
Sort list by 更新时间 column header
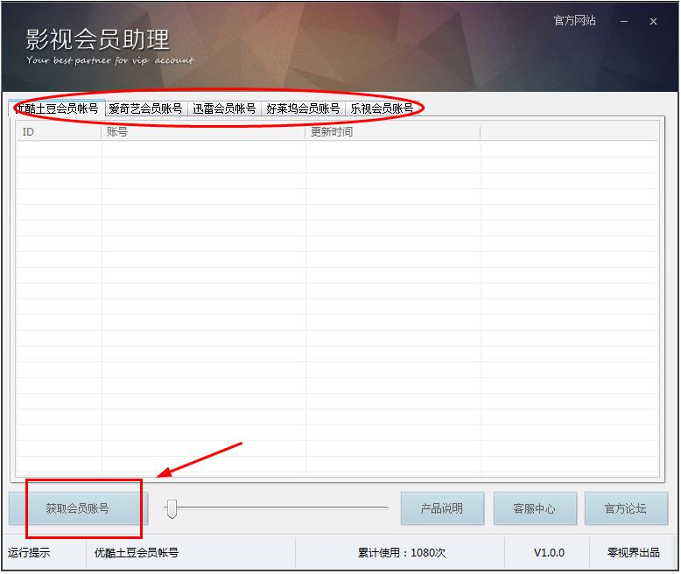(x=392, y=132)
